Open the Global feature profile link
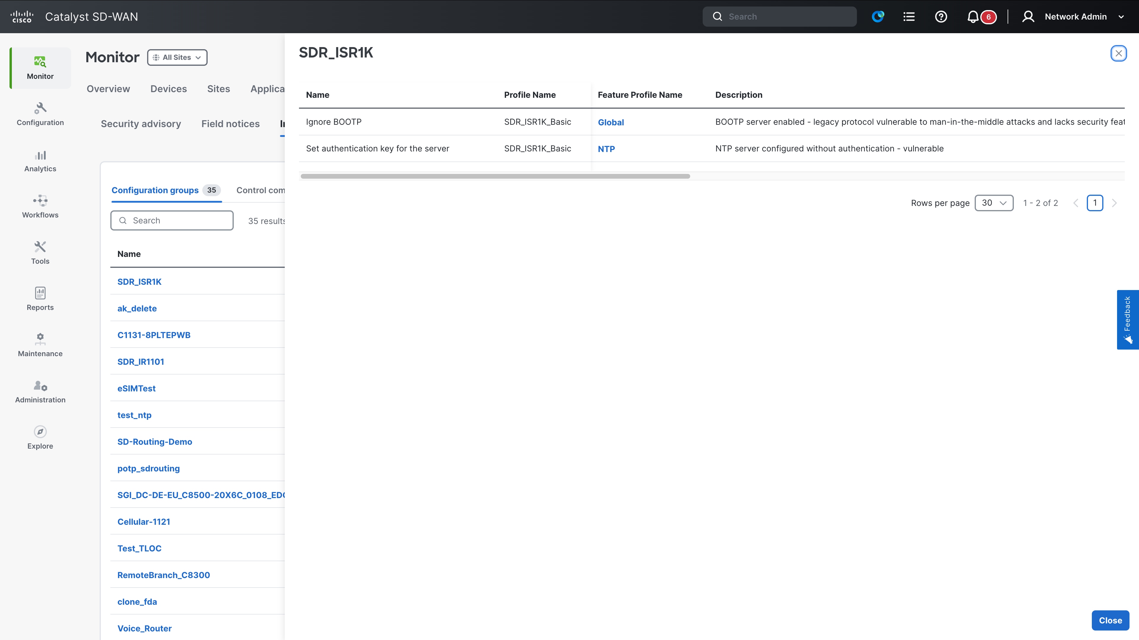The width and height of the screenshot is (1139, 640). (x=611, y=122)
